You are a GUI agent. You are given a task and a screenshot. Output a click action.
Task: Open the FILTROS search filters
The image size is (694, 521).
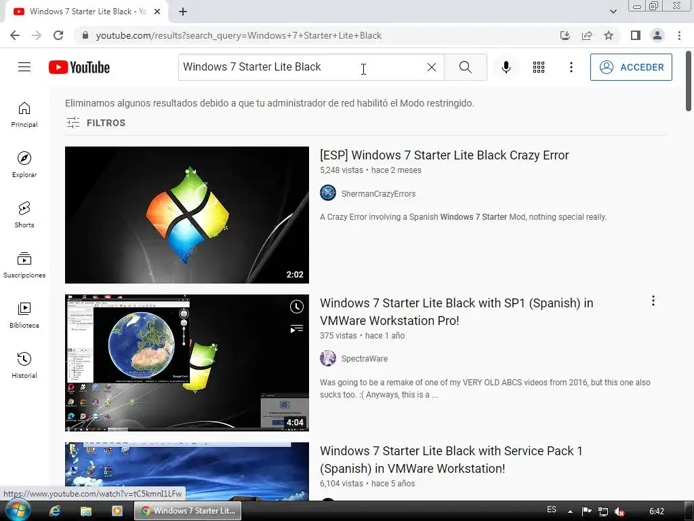point(96,123)
